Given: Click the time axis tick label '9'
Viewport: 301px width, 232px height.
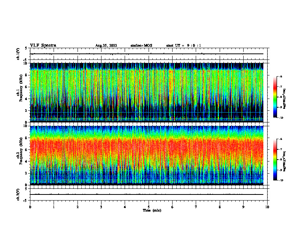Looking at the screenshot, I should (243, 207).
